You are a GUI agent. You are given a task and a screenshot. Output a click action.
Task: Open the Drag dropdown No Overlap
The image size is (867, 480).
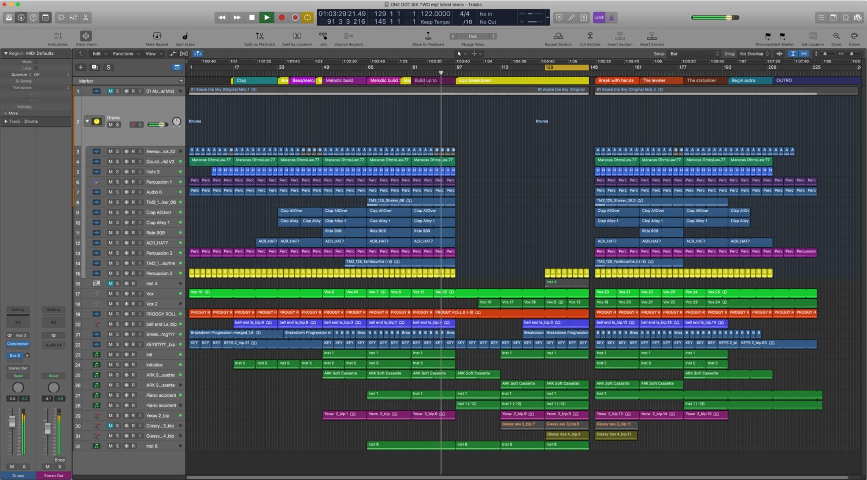tap(755, 54)
